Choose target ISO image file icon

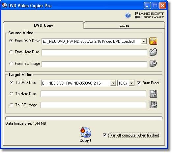[153, 105]
